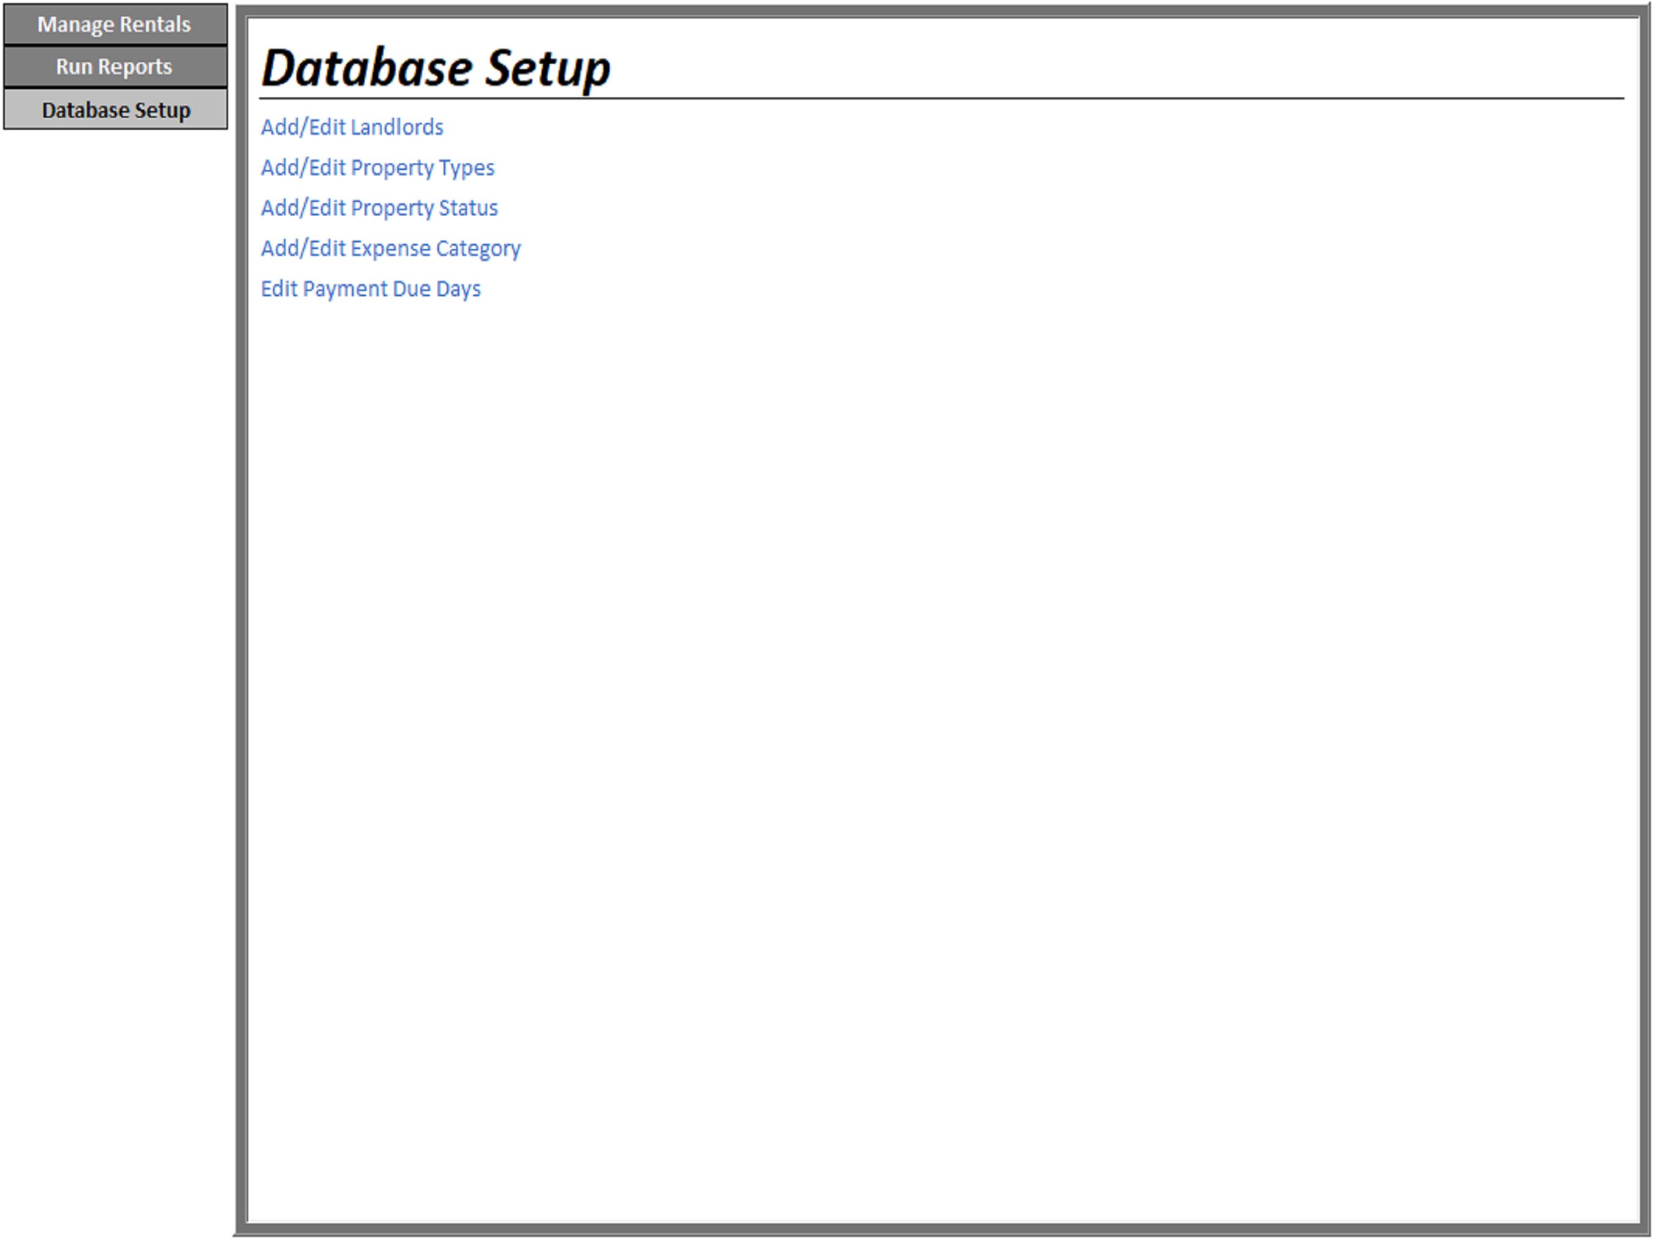The image size is (1654, 1240).
Task: Access the landlord editing screen
Action: pos(352,127)
